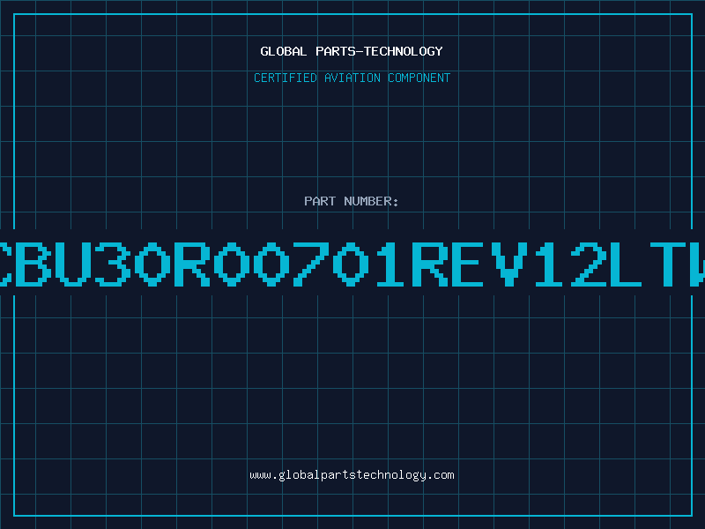
Task: Select the CERTIFIED AVIATION COMPONENT subtitle
Action: pyautogui.click(x=352, y=78)
